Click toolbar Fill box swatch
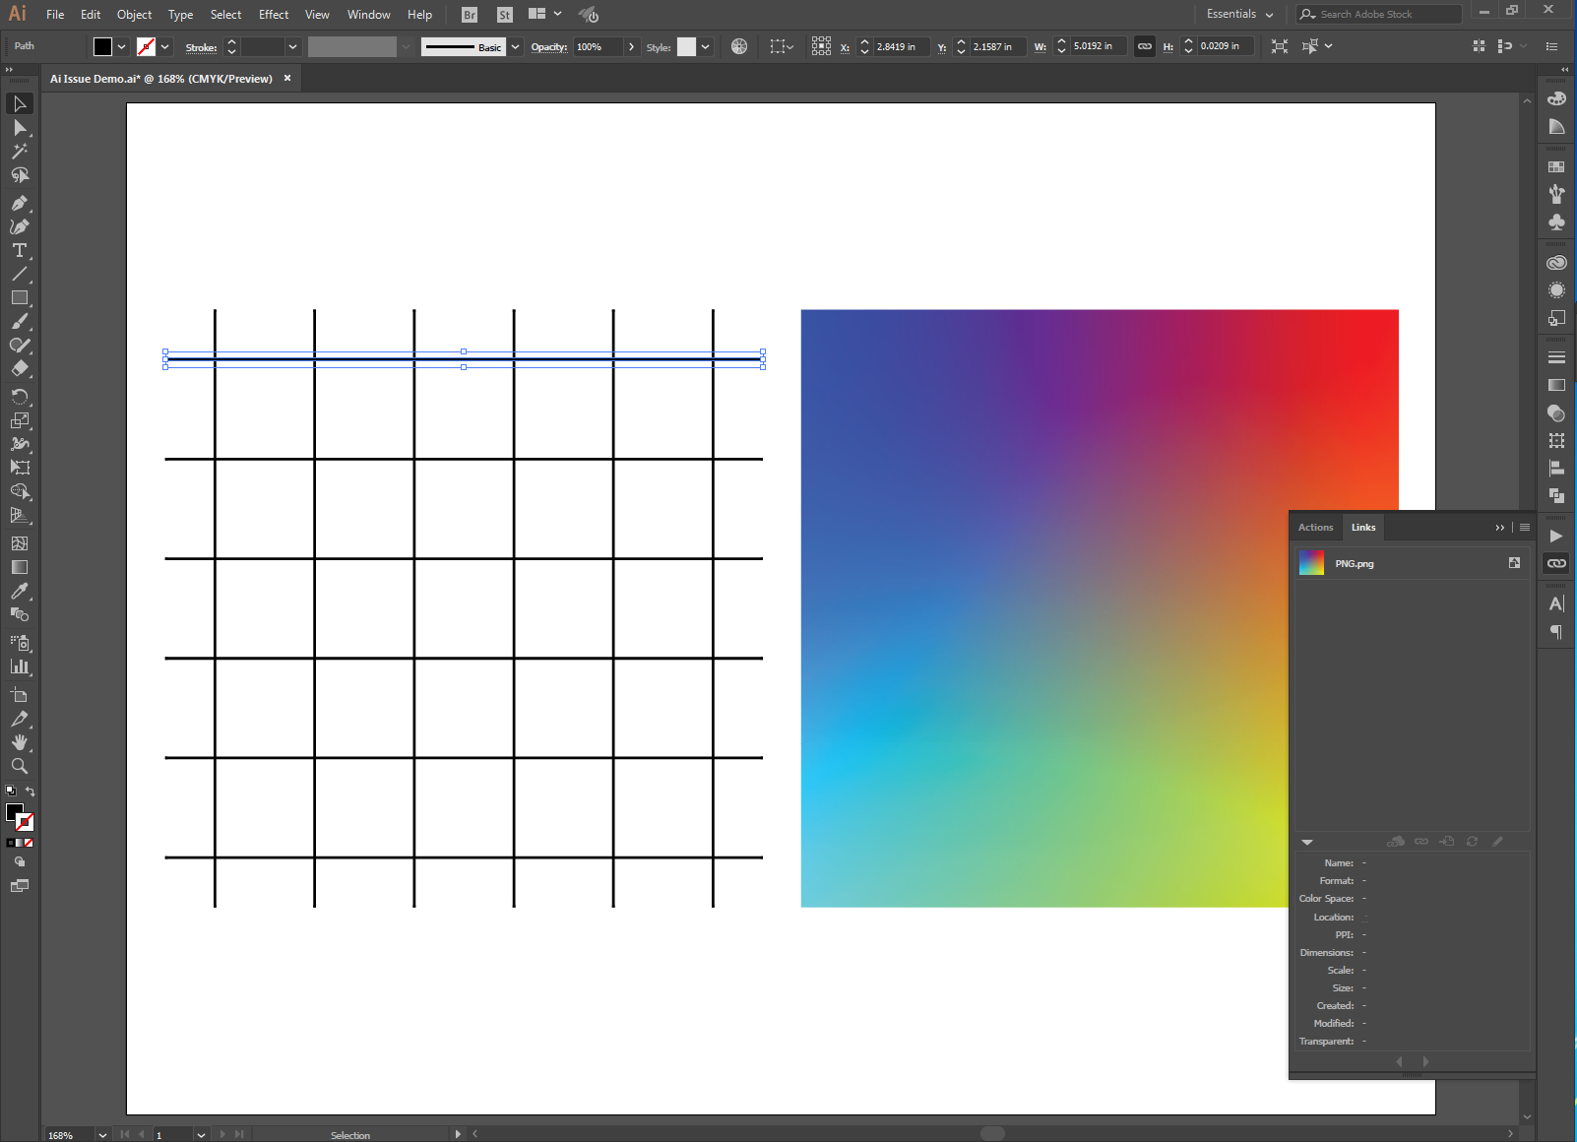The width and height of the screenshot is (1577, 1142). coord(14,812)
